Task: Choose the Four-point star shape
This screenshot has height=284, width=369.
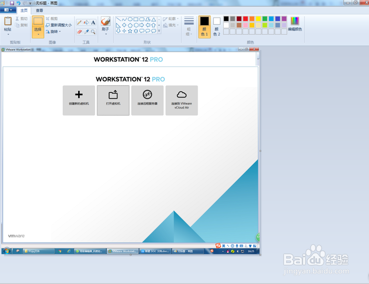Action: [124, 31]
